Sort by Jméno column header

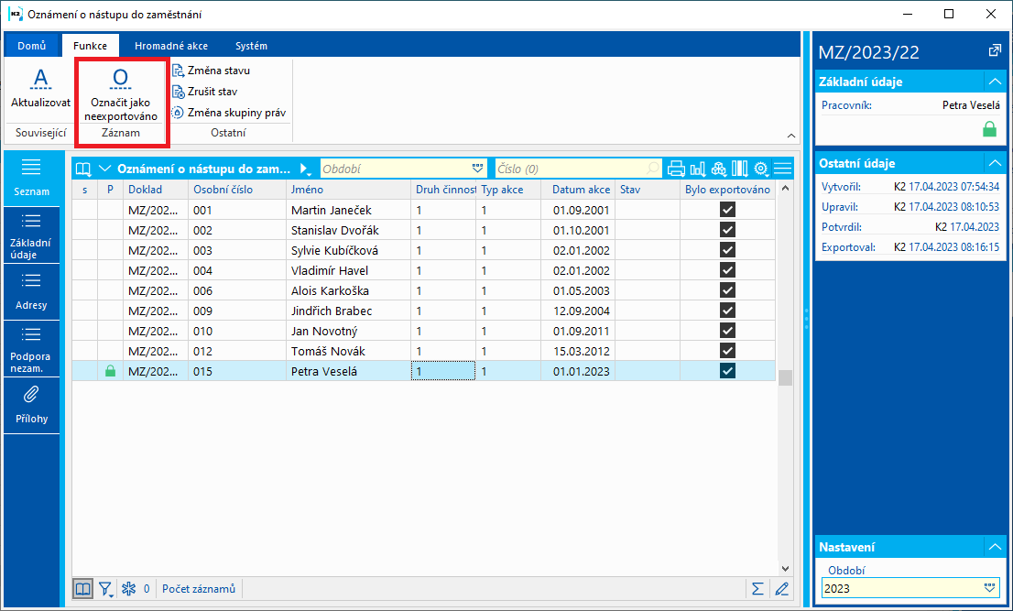pyautogui.click(x=349, y=190)
